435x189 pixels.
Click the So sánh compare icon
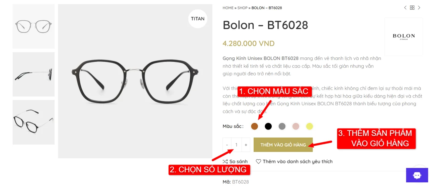tap(225, 161)
